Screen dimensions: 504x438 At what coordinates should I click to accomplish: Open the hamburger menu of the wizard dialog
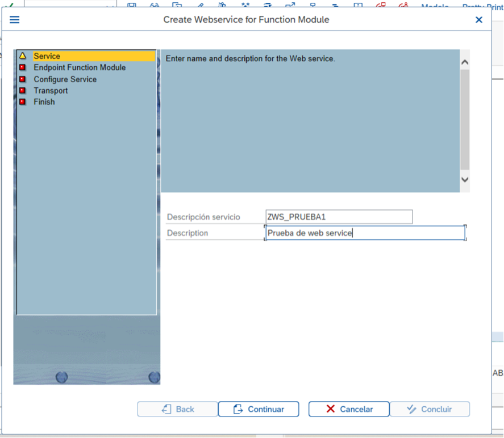click(14, 19)
